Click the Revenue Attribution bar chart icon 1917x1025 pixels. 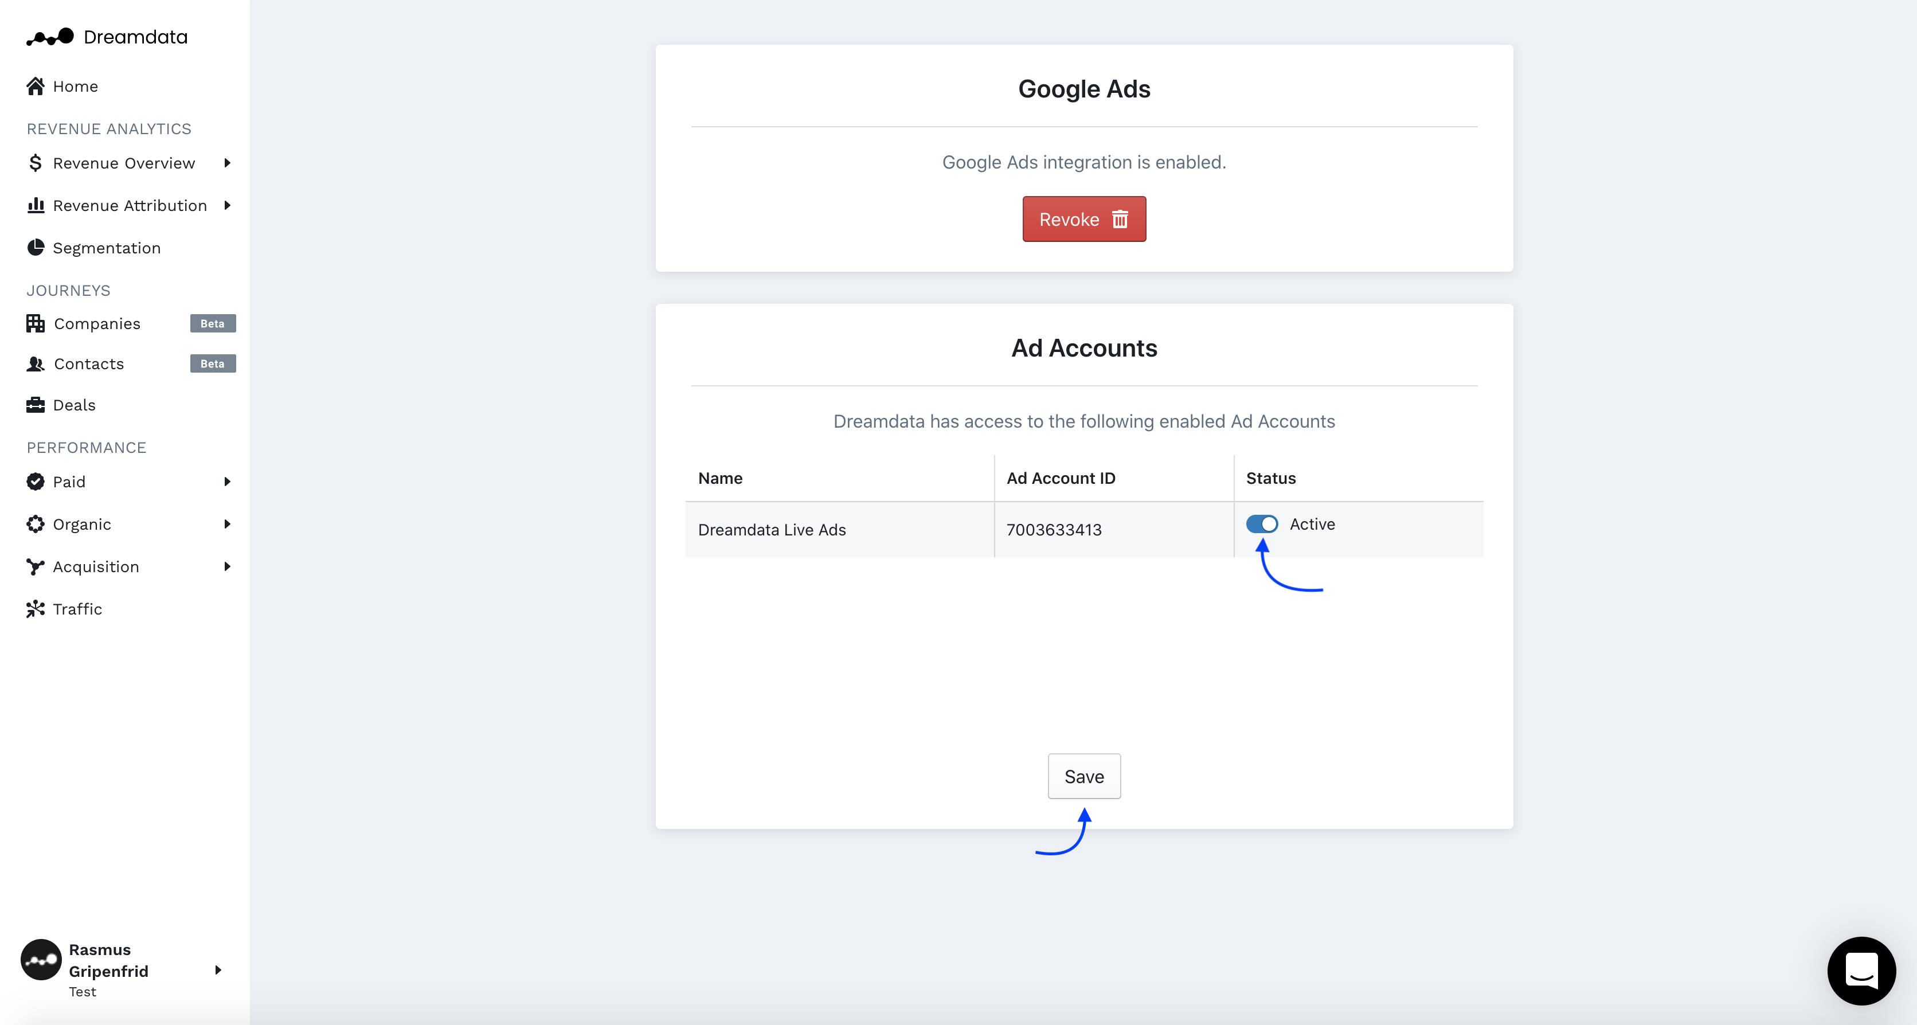pos(35,205)
